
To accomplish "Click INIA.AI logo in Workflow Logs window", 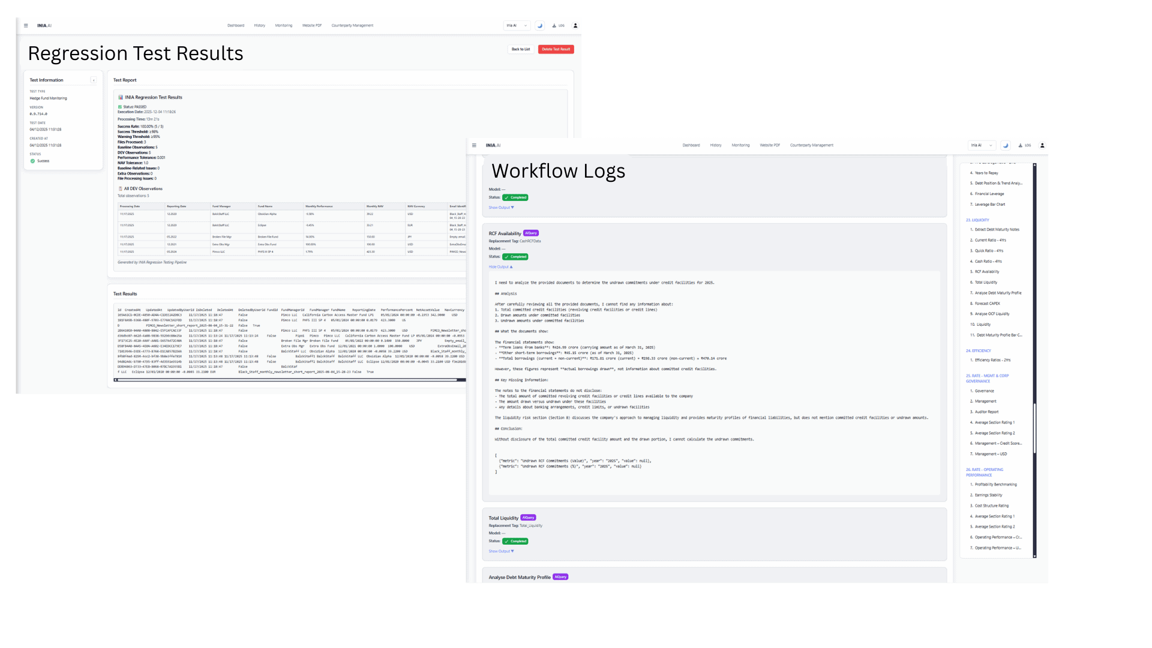I will (493, 145).
